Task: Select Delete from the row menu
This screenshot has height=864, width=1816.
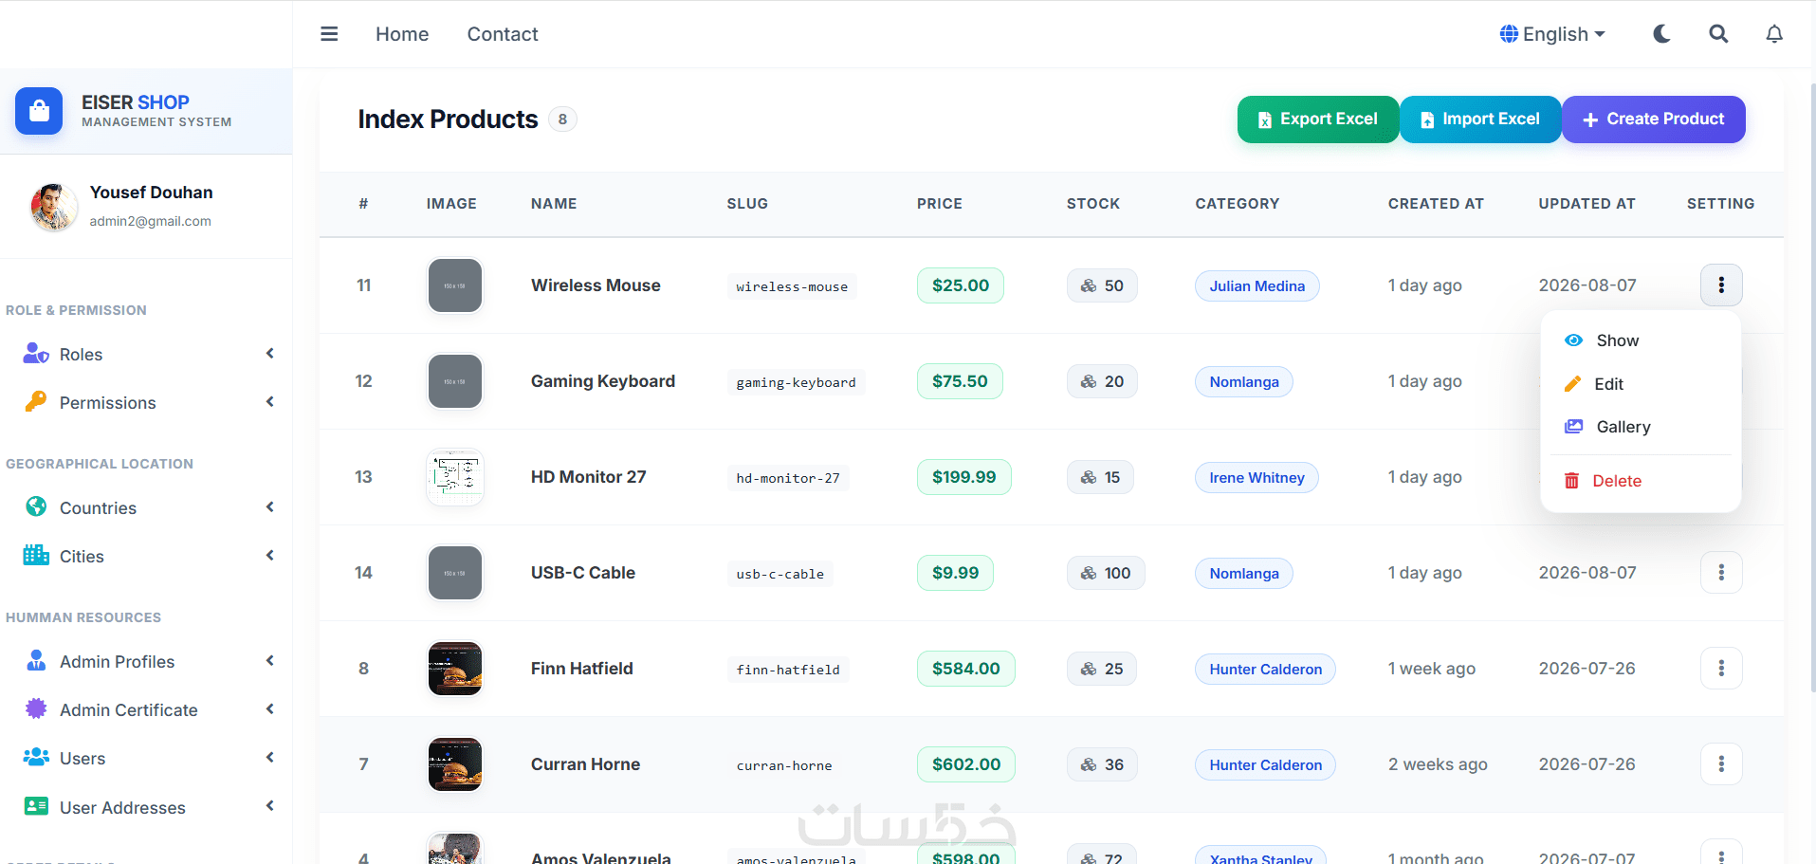Action: 1641,481
